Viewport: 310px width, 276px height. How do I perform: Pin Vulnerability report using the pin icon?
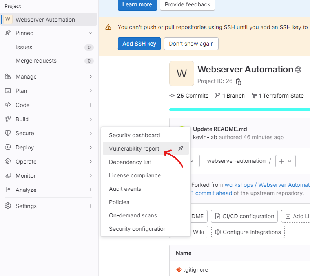[181, 148]
